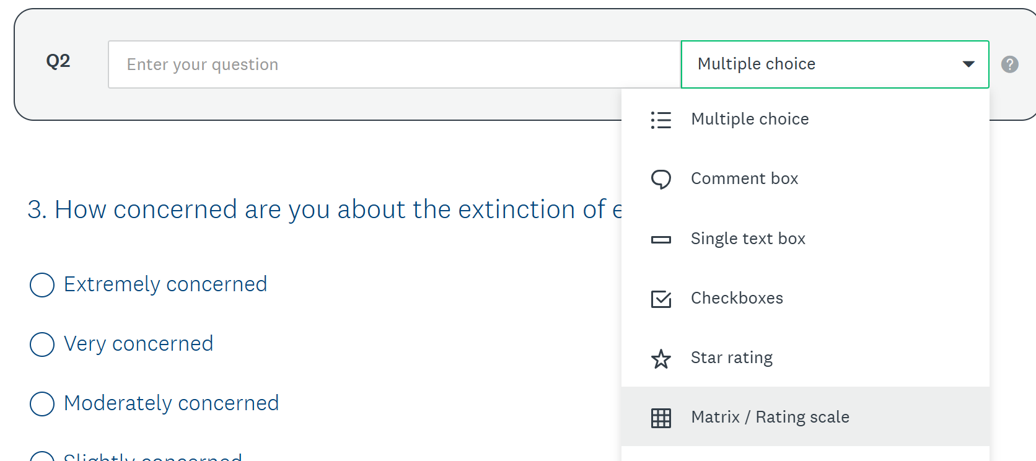Click the Enter your question field
The image size is (1036, 461).
point(394,64)
